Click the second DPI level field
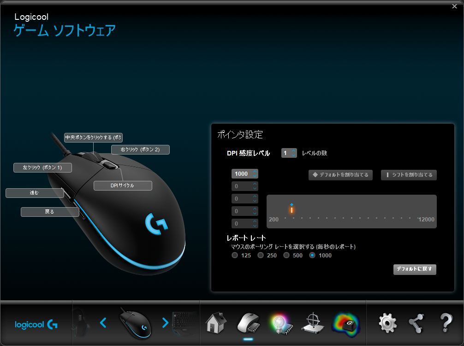Screen dimensions: 464x346 click(x=245, y=186)
